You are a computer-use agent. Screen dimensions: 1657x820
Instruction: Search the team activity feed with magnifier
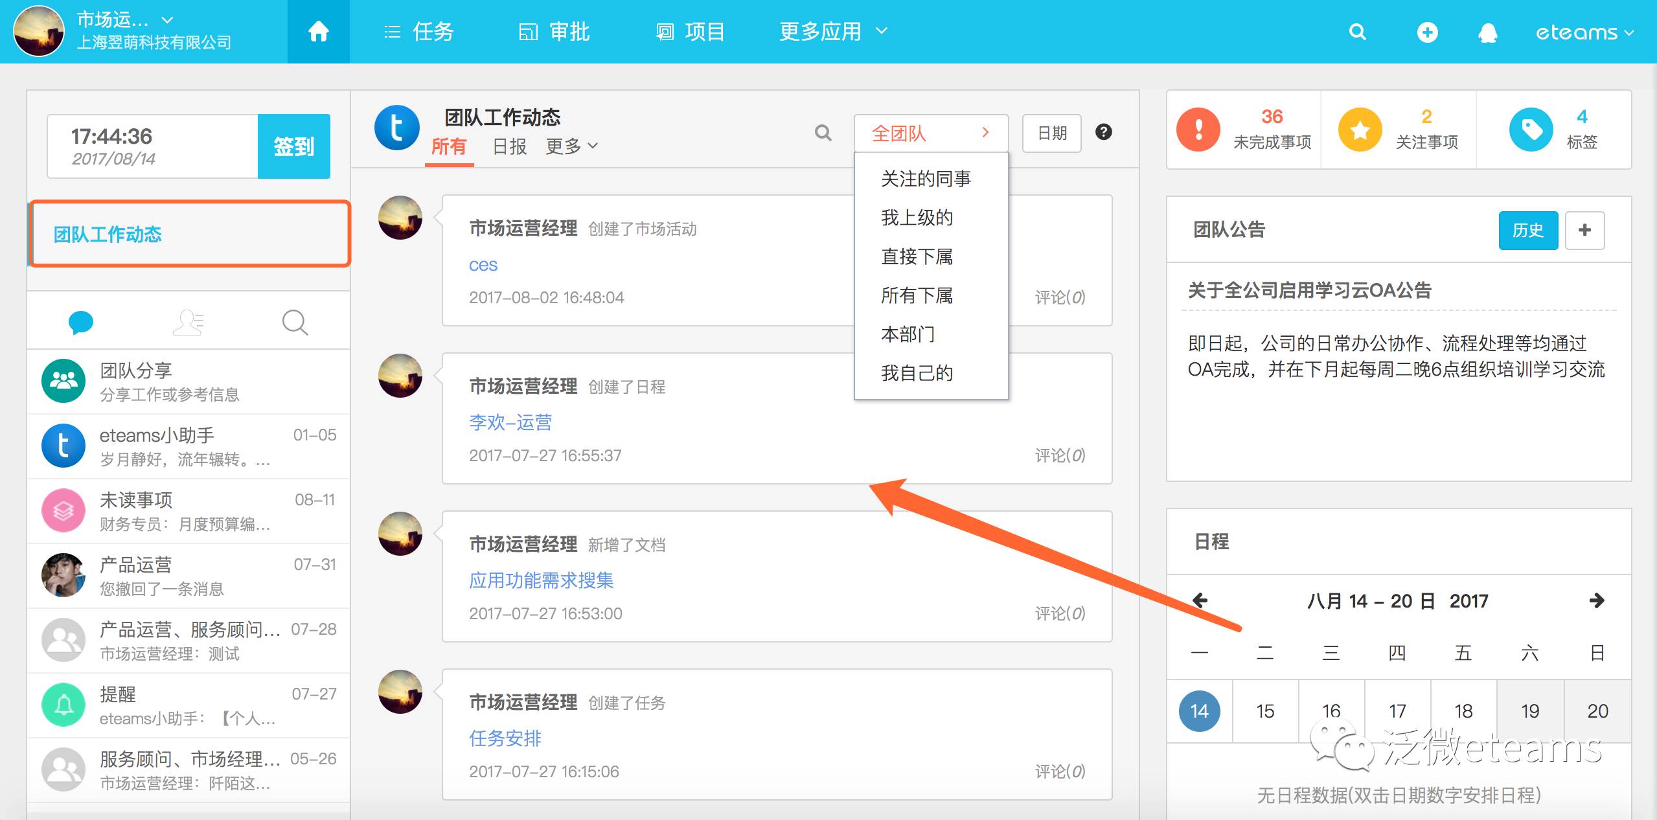click(x=823, y=133)
